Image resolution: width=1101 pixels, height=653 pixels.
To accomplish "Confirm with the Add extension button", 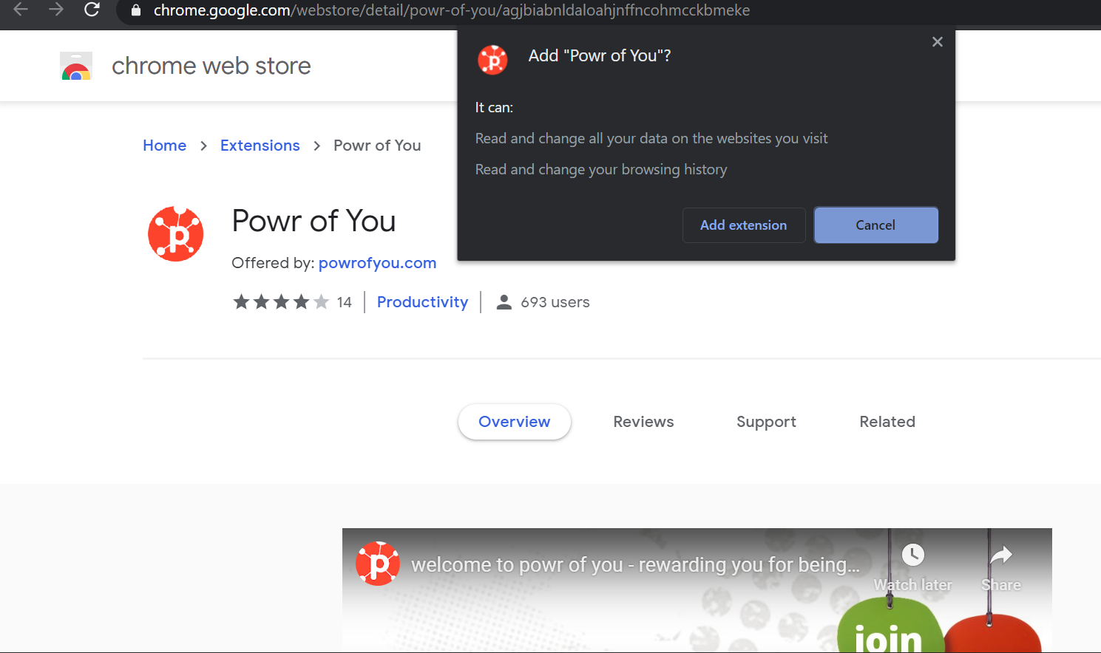I will 744,225.
